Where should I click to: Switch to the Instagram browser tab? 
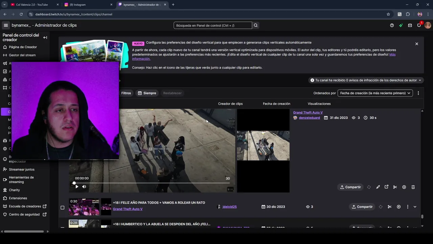(x=88, y=5)
